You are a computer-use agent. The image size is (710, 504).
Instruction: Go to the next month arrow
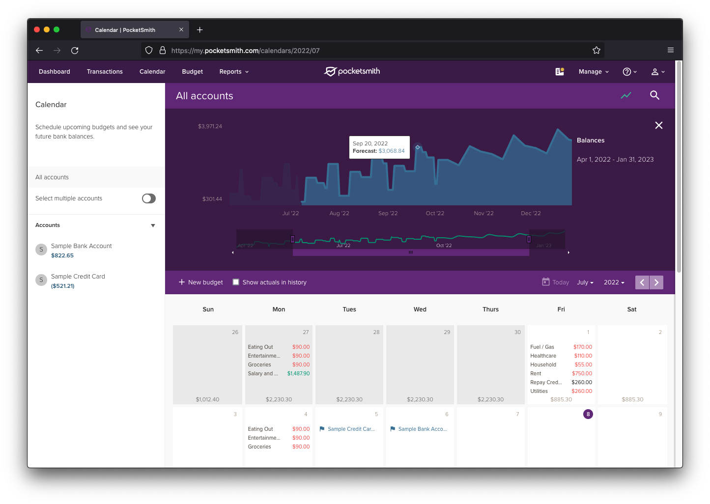pyautogui.click(x=656, y=282)
